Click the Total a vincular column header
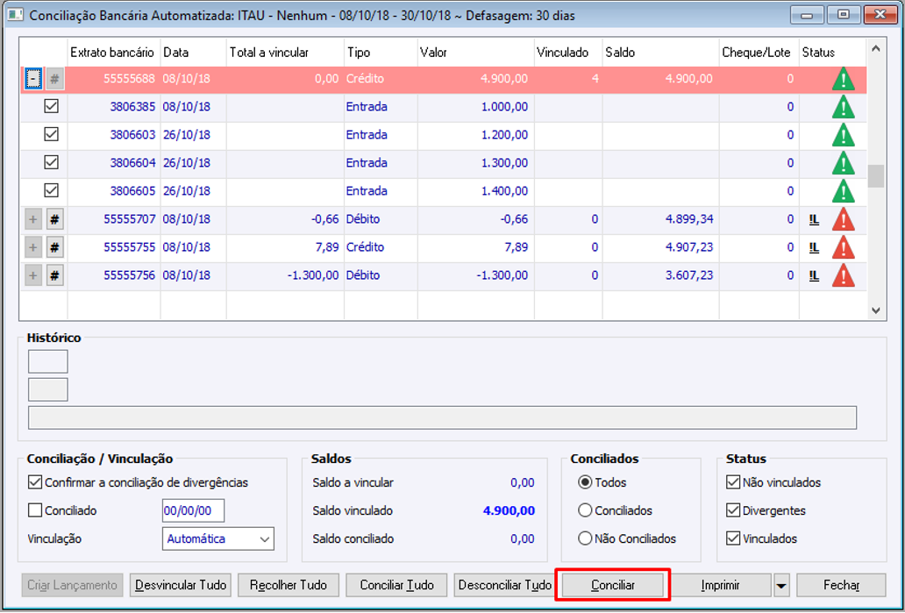This screenshot has width=905, height=613. click(x=285, y=53)
